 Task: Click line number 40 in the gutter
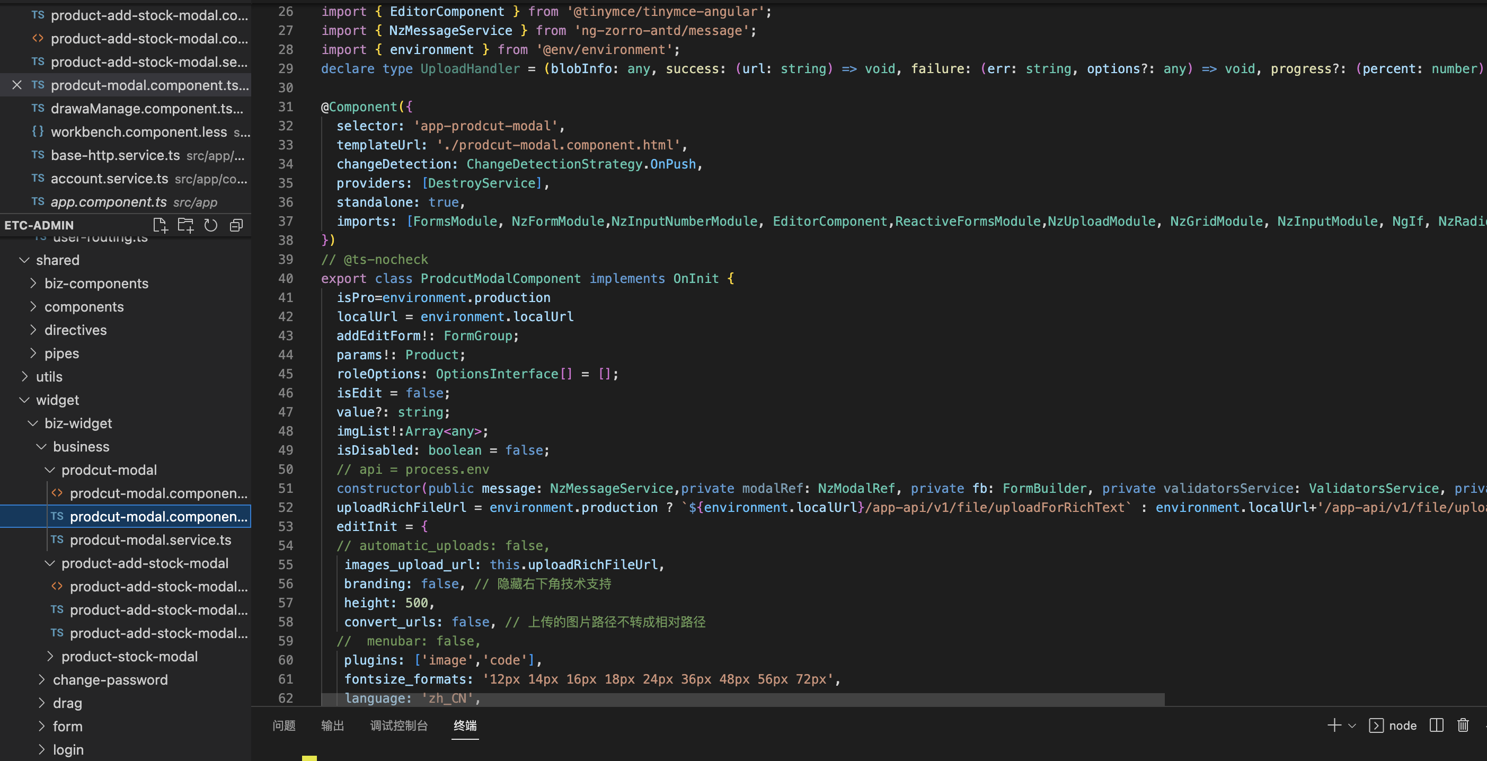(x=285, y=278)
